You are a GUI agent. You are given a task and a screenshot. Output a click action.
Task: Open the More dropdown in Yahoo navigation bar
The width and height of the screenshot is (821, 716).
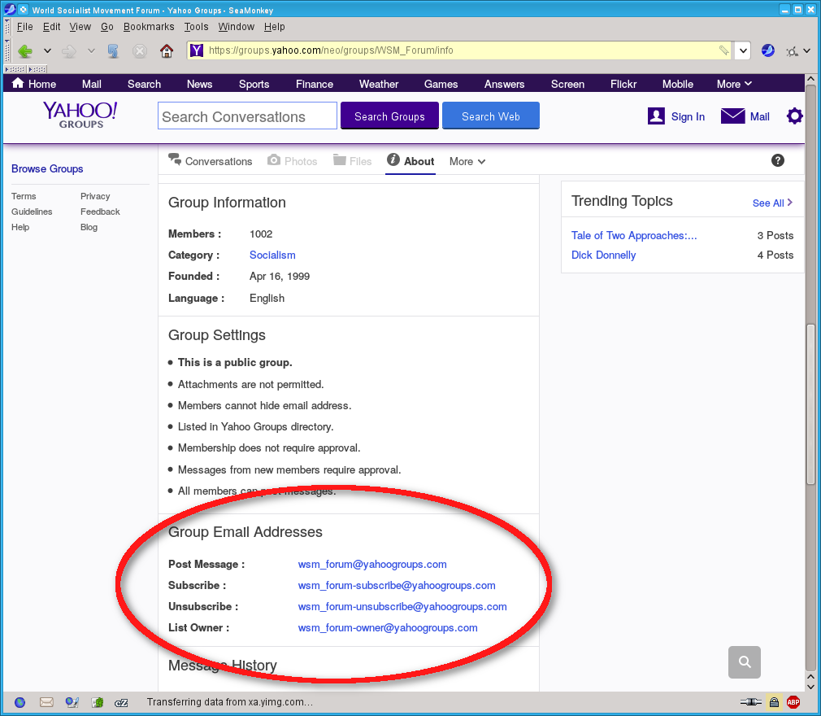(732, 83)
